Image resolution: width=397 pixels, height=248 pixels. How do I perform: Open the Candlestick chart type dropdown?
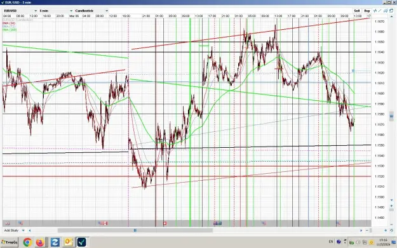[91, 11]
